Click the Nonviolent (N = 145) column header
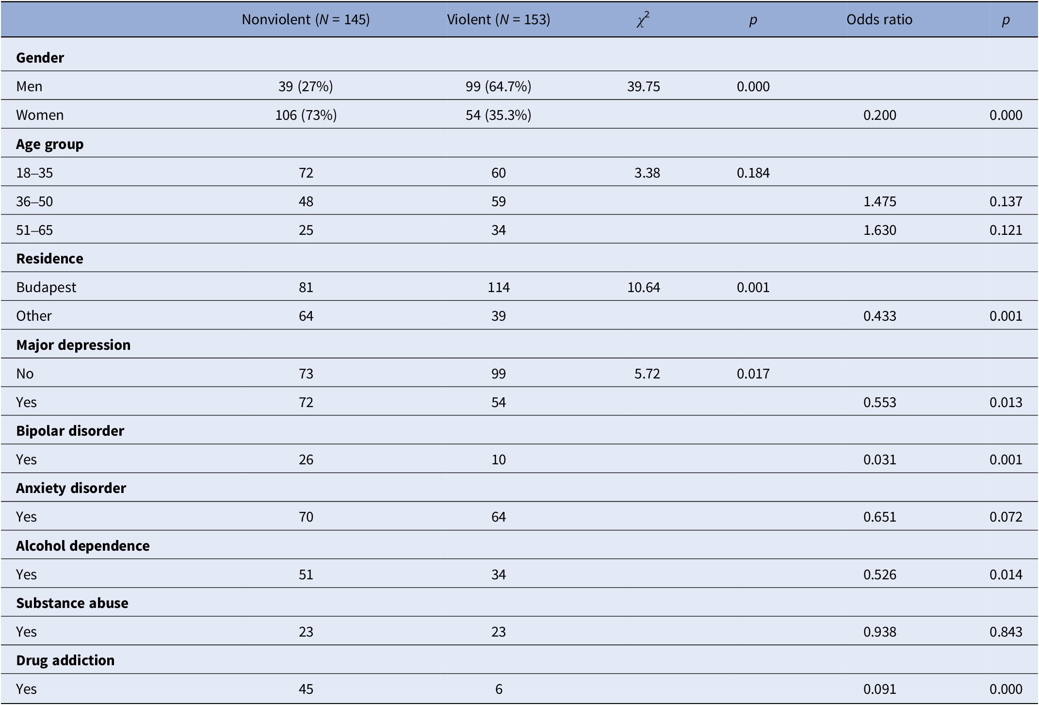1039x705 pixels. (x=306, y=19)
